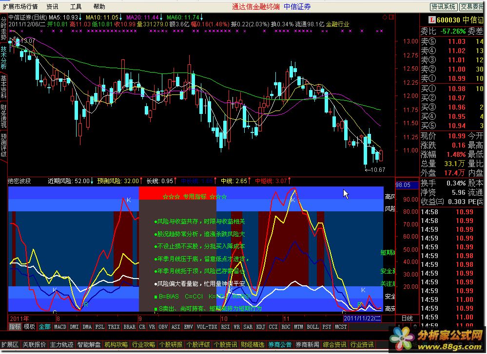Screen dimensions: 487x354
Task: Open the 综合资讯 bottom tab
Action: click(334, 345)
